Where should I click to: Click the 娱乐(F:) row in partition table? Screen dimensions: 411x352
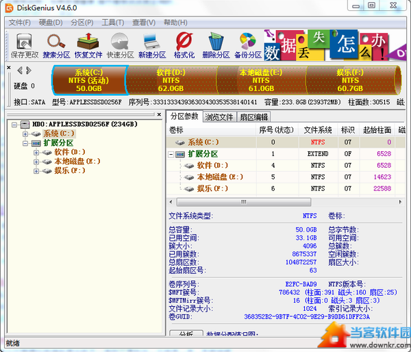pos(286,188)
